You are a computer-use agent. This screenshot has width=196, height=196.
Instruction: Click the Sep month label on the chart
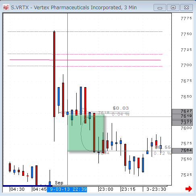pyautogui.click(x=59, y=183)
